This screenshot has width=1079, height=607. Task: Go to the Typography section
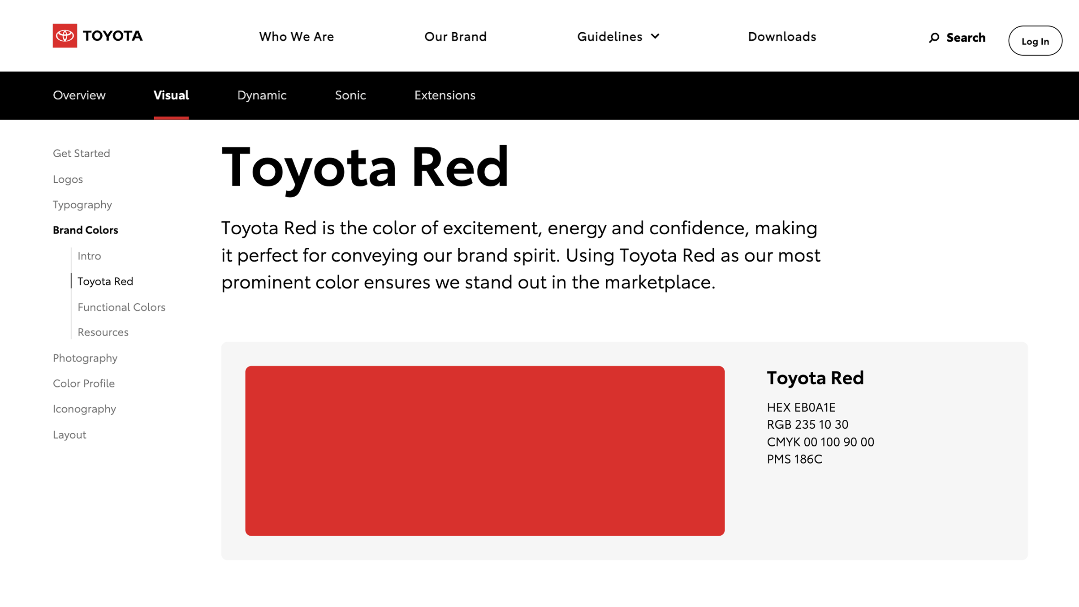coord(82,205)
